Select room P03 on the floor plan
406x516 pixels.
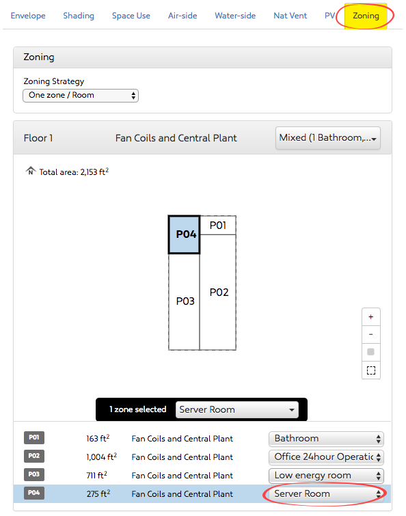(x=185, y=301)
